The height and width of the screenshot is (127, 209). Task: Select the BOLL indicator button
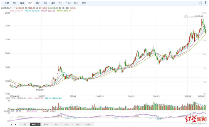(x=67, y=125)
